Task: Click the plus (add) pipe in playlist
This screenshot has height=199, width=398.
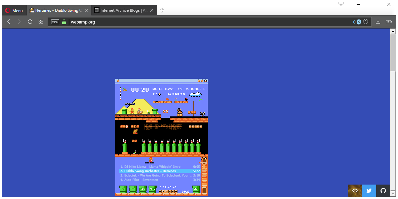Action: tap(123, 189)
